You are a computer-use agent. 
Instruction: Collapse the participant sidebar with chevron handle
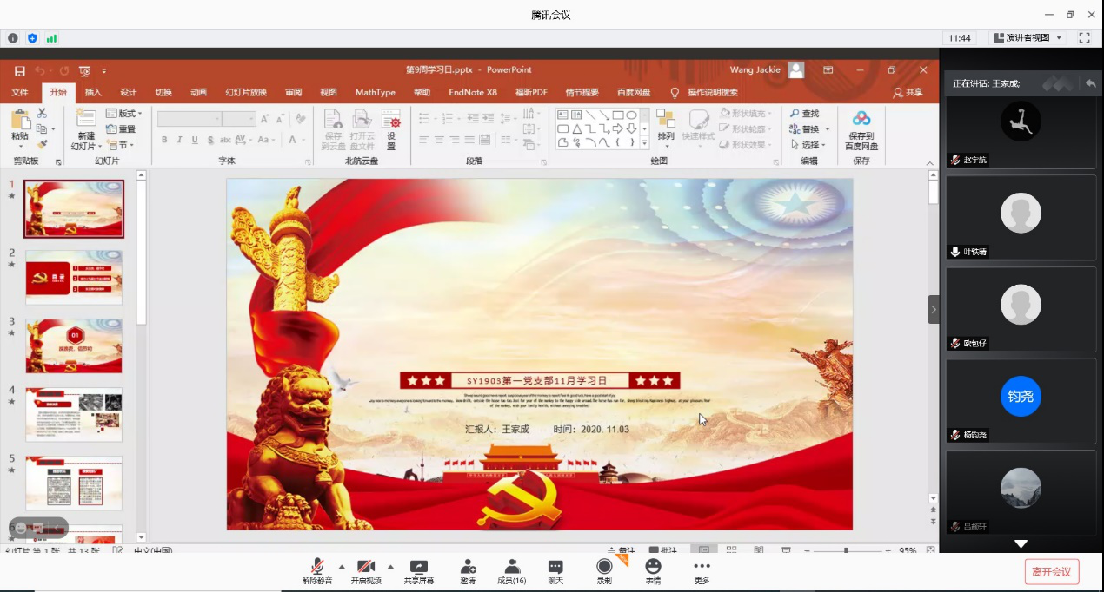point(934,309)
